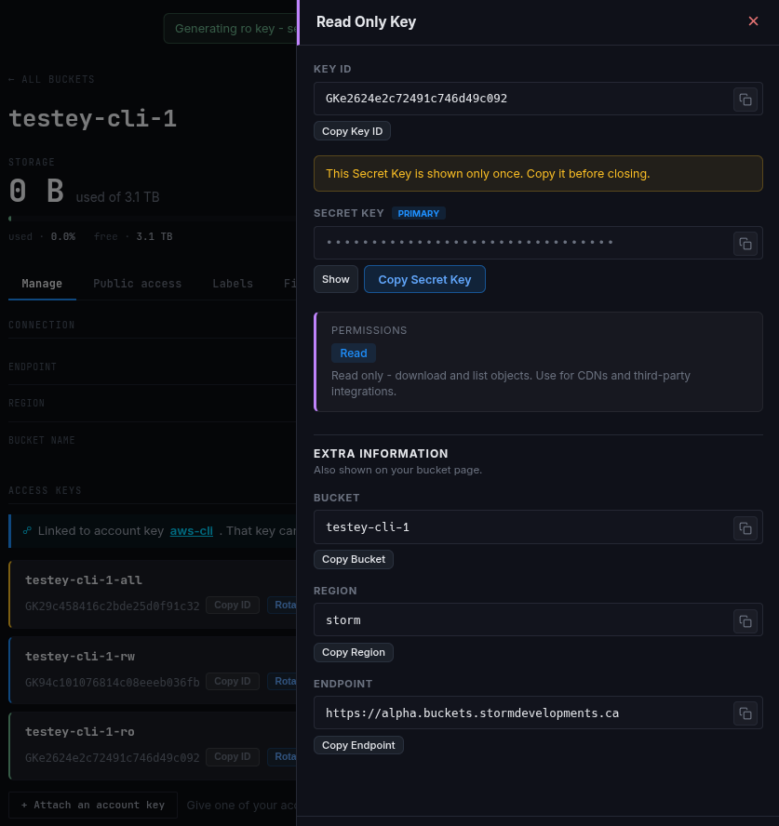Click the testey-cli-1 bucket title heading
The width and height of the screenshot is (779, 826).
93,118
